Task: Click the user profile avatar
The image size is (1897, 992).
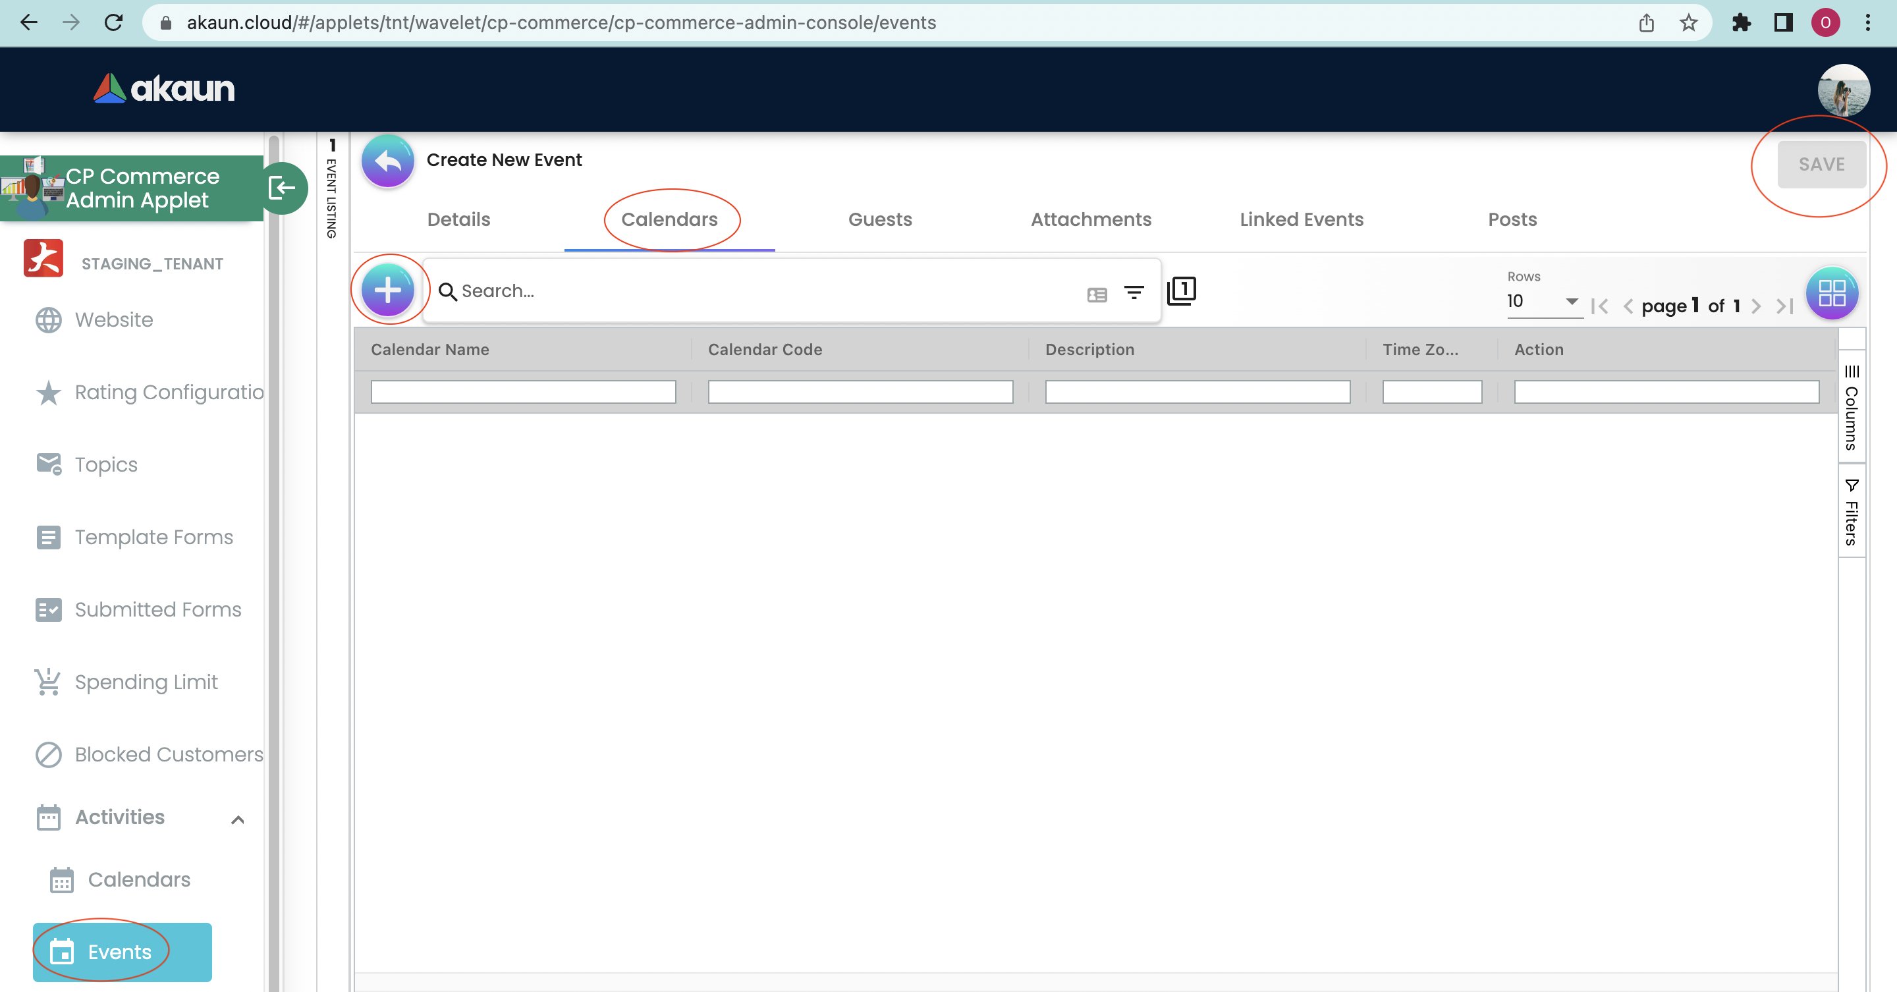Action: (1842, 90)
